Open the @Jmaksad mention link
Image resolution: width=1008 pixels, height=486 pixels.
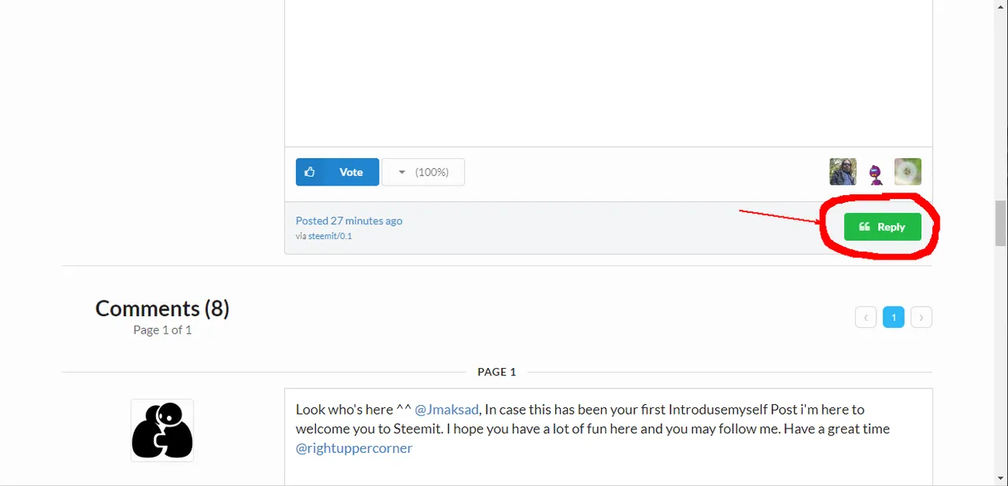pos(447,410)
